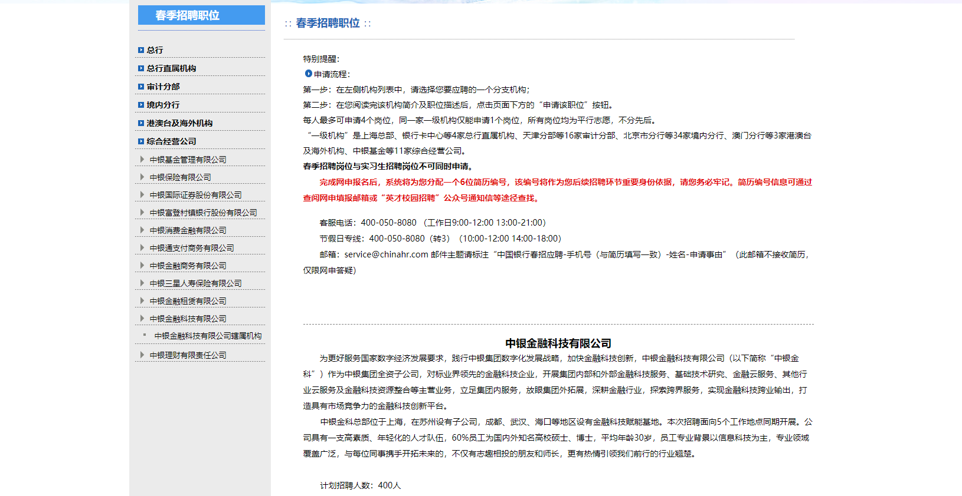Select 中银通支付商务有限公司 link
The image size is (962, 496).
point(192,248)
